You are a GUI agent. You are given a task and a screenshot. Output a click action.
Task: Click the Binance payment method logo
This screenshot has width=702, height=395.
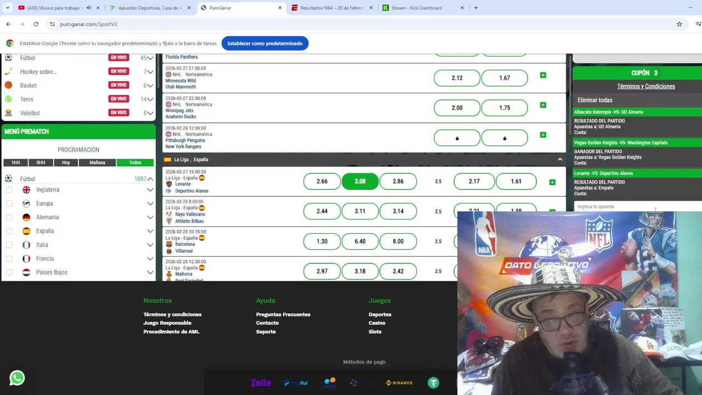399,383
